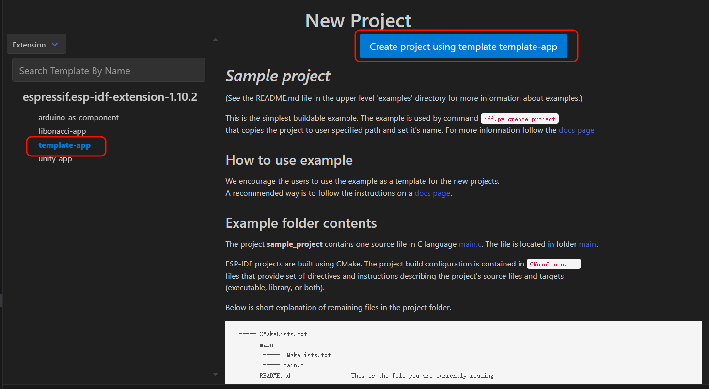Click the Example folder contents heading
Viewport: 709px width, 389px height.
click(301, 223)
